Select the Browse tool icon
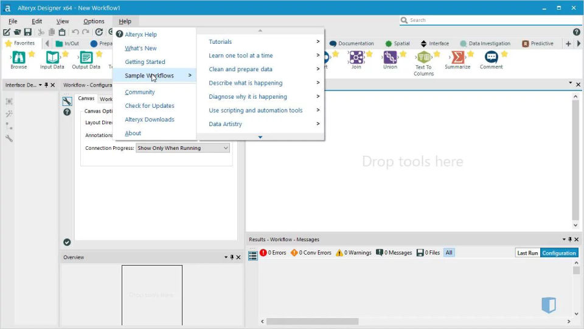Viewport: 584px width, 329px height. [x=19, y=57]
